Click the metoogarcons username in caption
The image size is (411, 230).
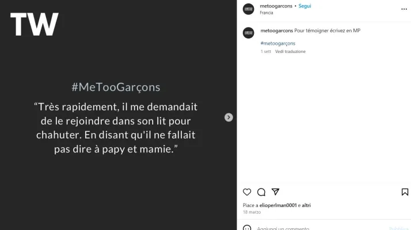pyautogui.click(x=276, y=30)
